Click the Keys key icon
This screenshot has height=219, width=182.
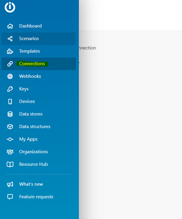click(x=10, y=89)
